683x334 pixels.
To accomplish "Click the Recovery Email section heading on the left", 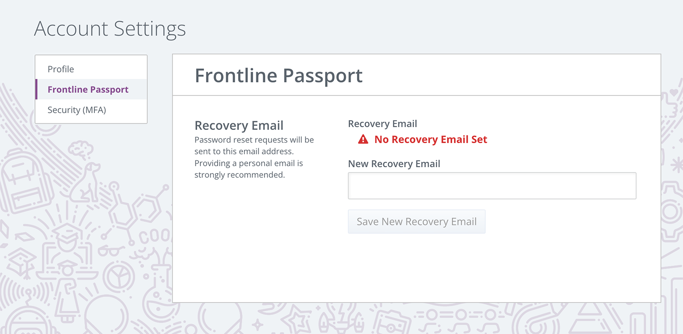I will [x=239, y=125].
